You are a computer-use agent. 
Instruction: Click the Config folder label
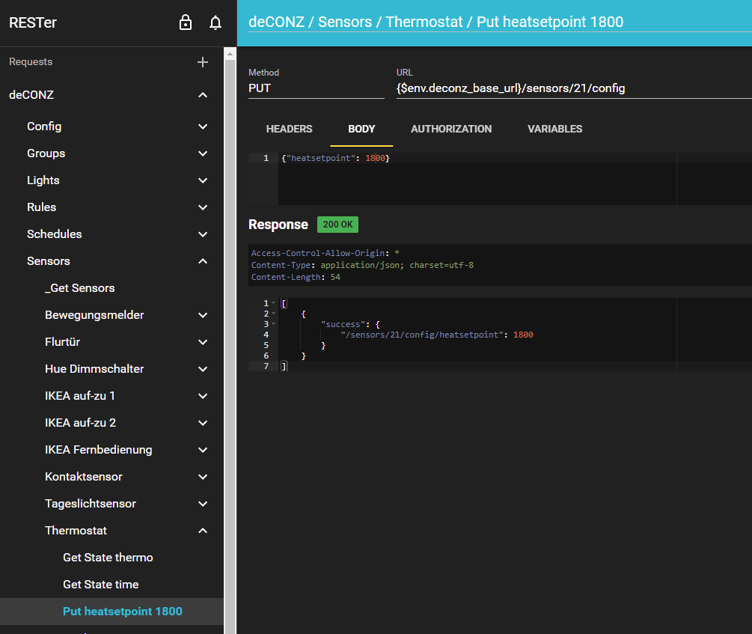pos(44,127)
